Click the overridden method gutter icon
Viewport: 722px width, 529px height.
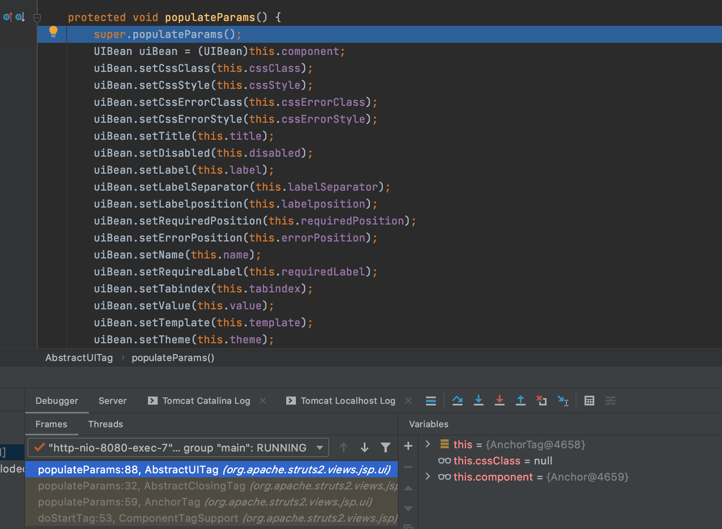coord(20,17)
